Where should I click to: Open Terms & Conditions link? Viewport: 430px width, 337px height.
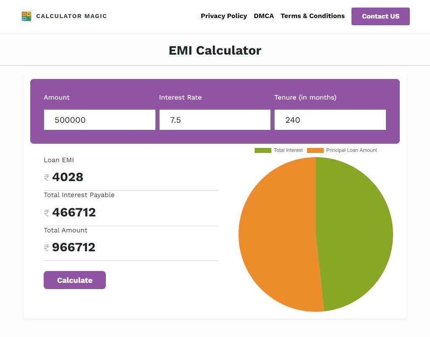click(312, 16)
